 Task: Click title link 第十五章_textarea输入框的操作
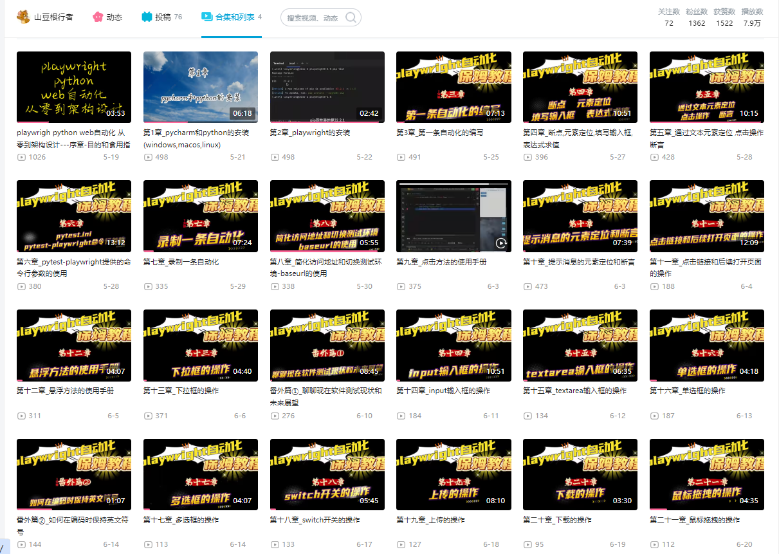(x=576, y=391)
